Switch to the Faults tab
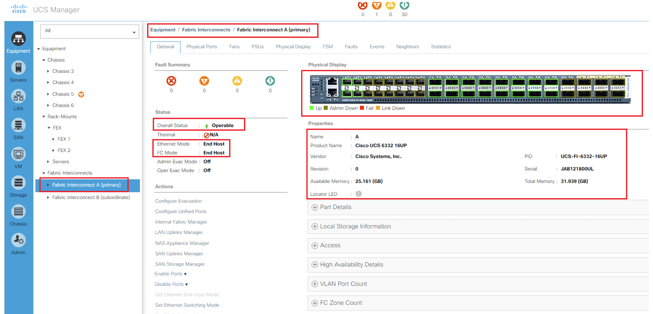Image resolution: width=653 pixels, height=314 pixels. 351,47
